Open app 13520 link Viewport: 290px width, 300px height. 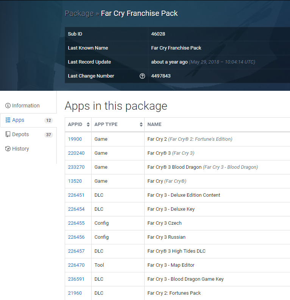point(75,181)
